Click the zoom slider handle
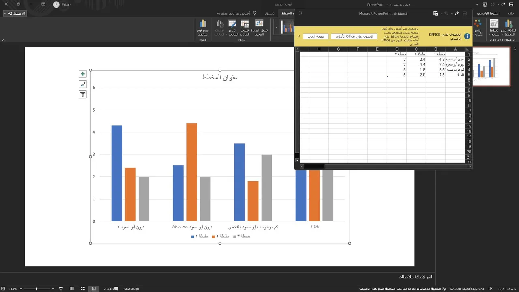 [x=36, y=289]
